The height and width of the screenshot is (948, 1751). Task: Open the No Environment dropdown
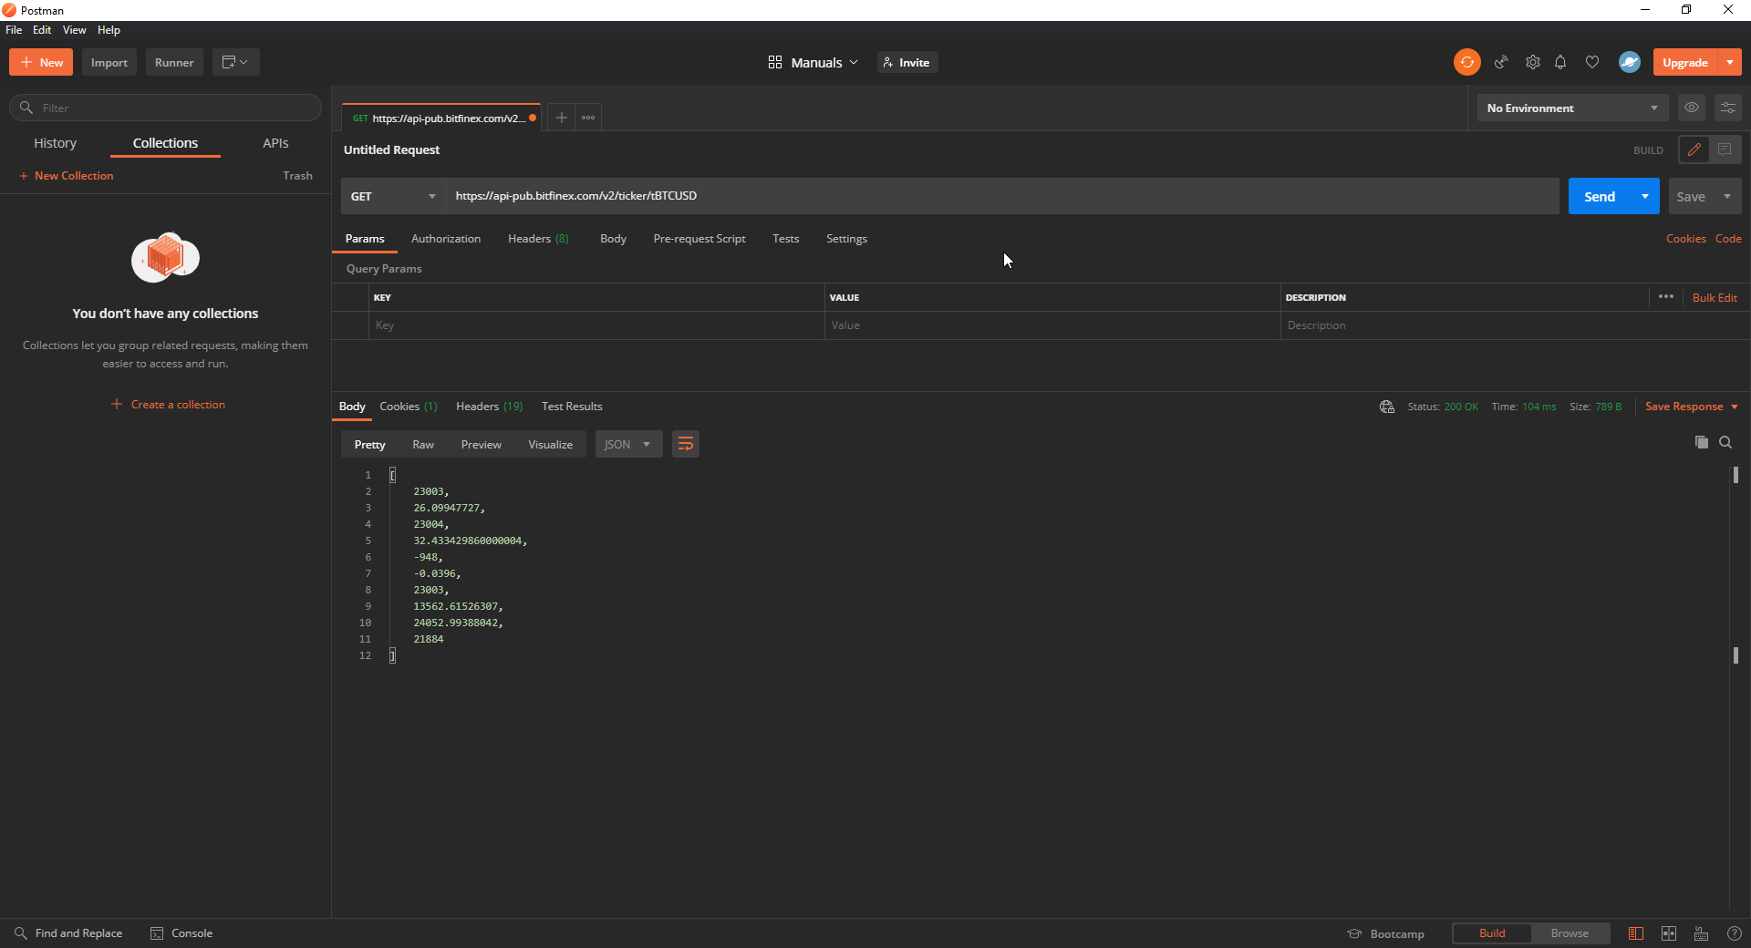coord(1572,108)
